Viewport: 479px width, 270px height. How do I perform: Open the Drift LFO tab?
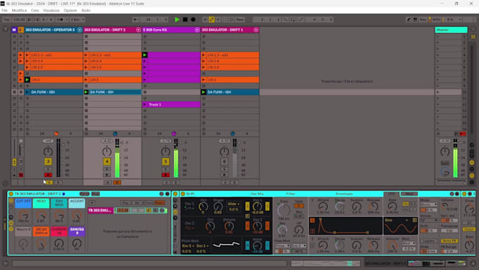392,194
